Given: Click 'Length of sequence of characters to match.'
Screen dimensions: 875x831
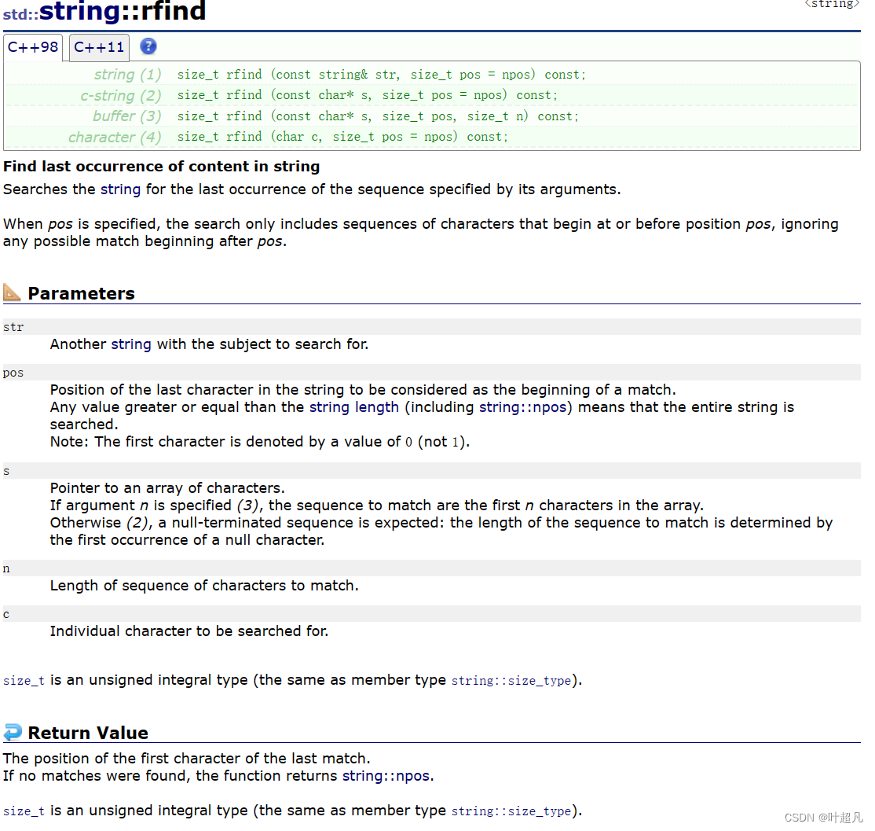Looking at the screenshot, I should coord(204,585).
